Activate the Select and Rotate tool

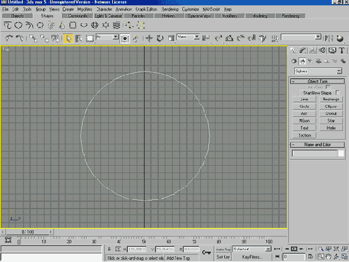click(159, 38)
